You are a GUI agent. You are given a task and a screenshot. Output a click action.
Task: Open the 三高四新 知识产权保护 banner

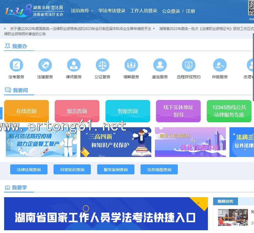click(x=116, y=142)
